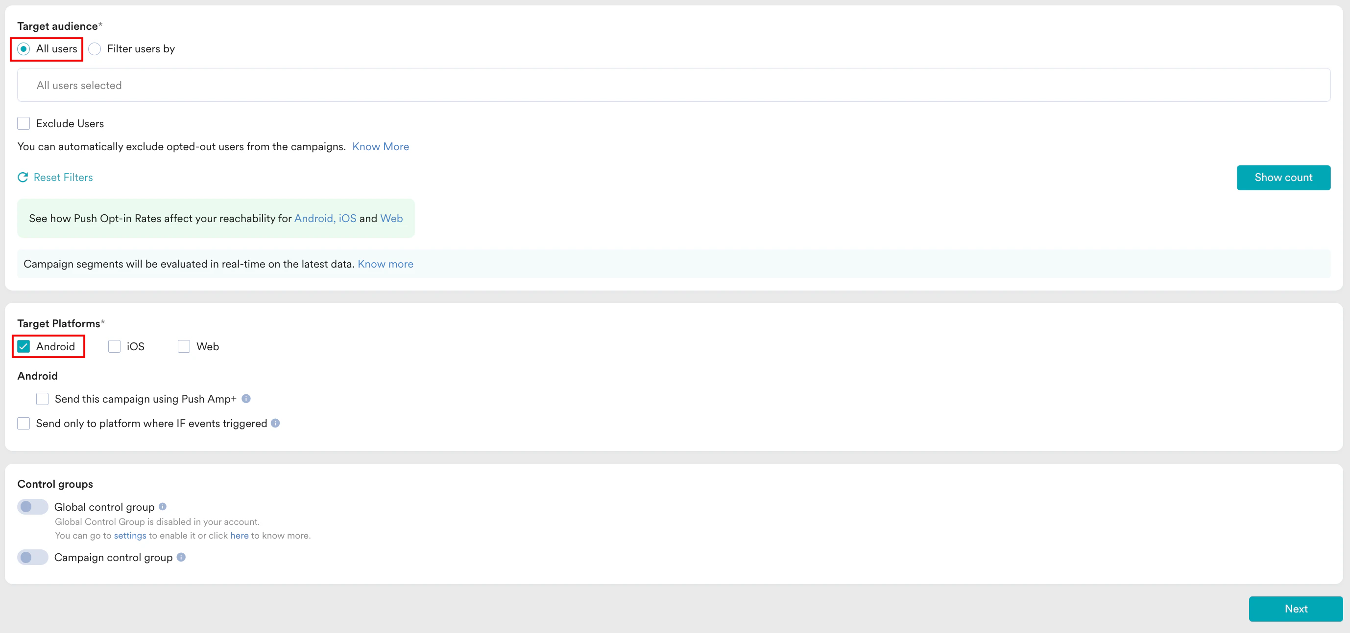Viewport: 1350px width, 633px height.
Task: Enable iOS as a target platform
Action: (114, 346)
